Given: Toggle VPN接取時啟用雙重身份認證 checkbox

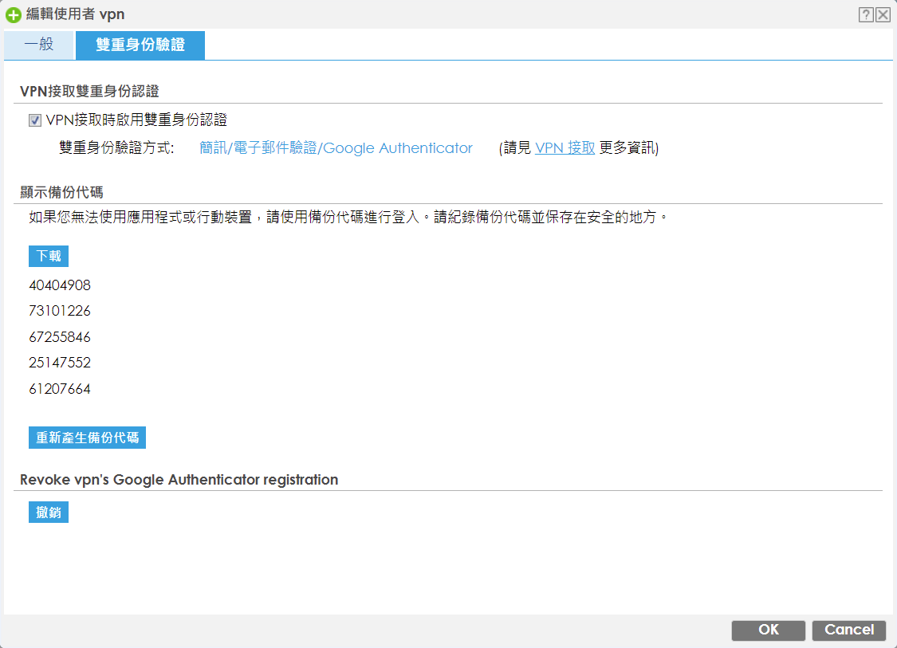Looking at the screenshot, I should coord(35,120).
